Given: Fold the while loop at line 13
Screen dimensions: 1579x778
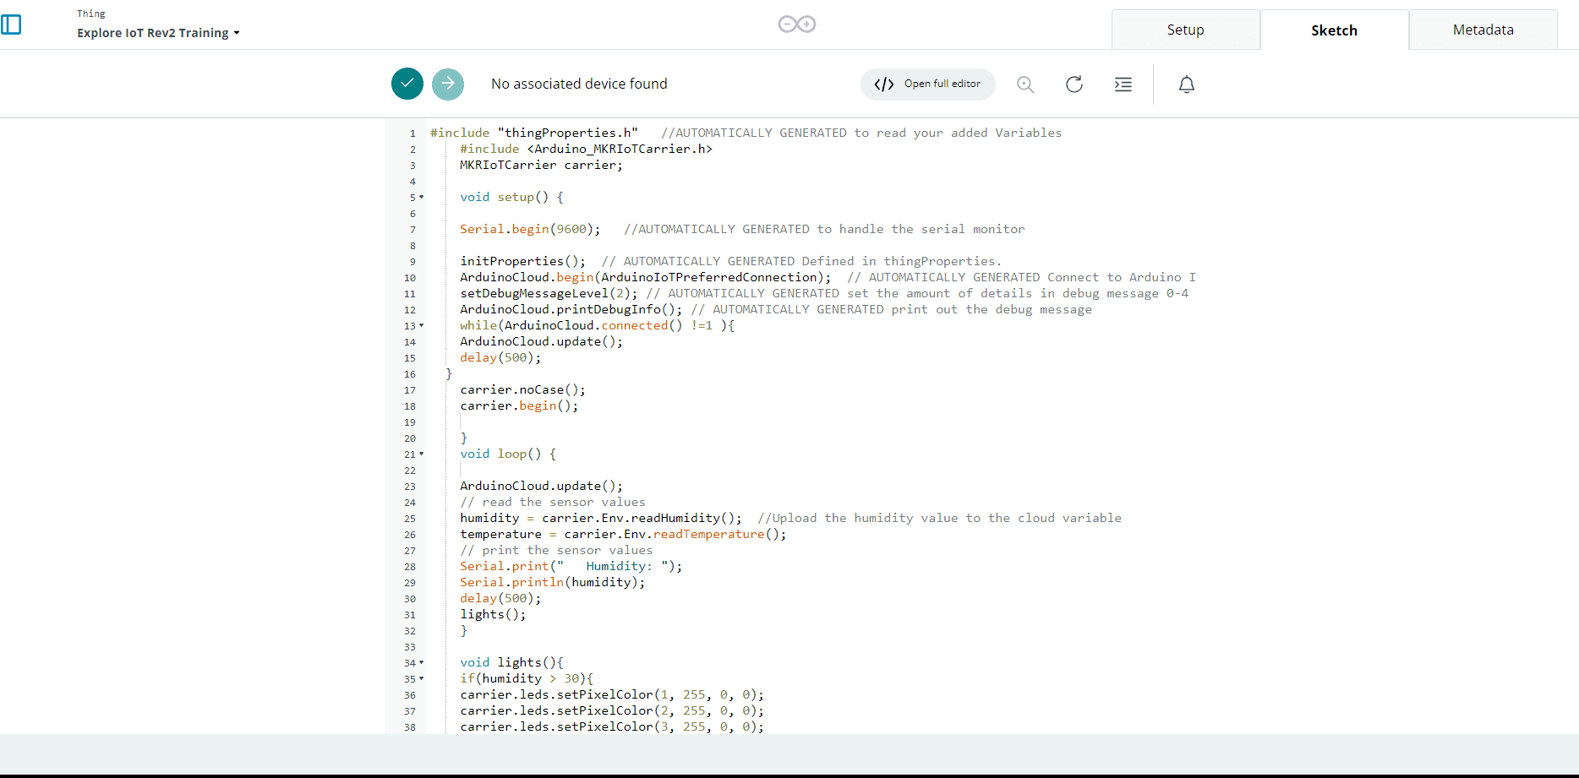Looking at the screenshot, I should point(422,326).
